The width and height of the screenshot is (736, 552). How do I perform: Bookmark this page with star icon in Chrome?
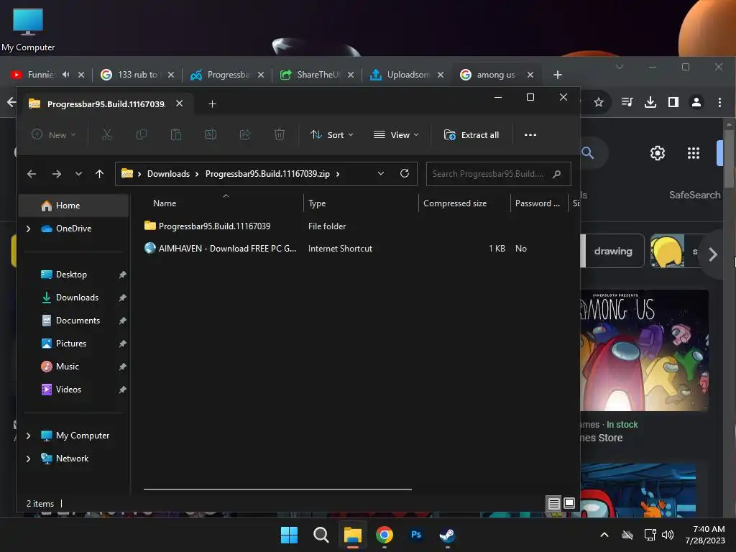tap(599, 102)
